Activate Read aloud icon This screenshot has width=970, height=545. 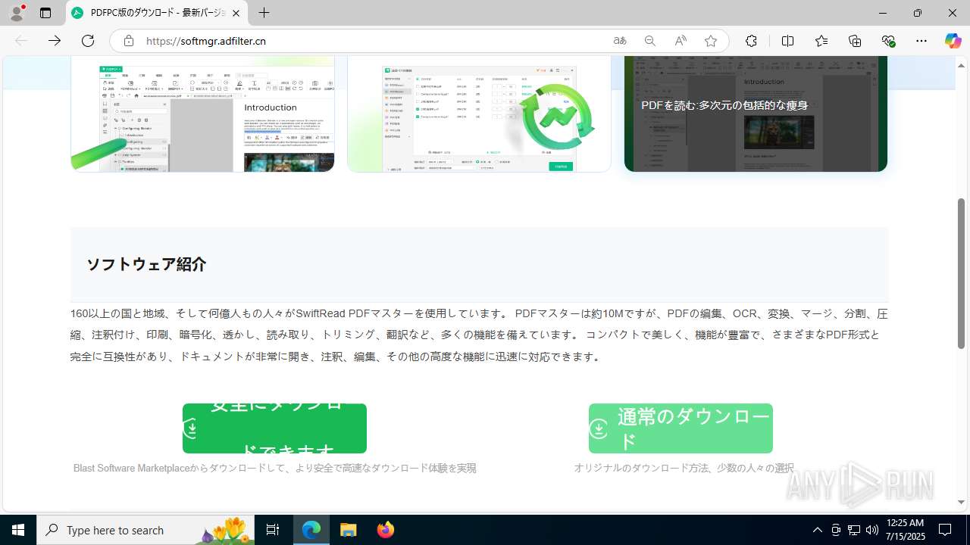click(x=681, y=41)
